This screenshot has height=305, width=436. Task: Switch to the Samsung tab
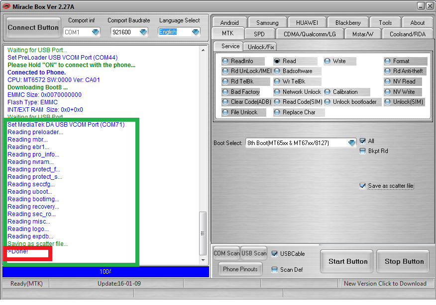[x=267, y=22]
